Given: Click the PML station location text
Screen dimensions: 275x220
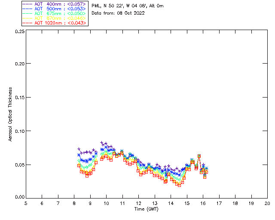Looking at the screenshot, I should 128,6.
